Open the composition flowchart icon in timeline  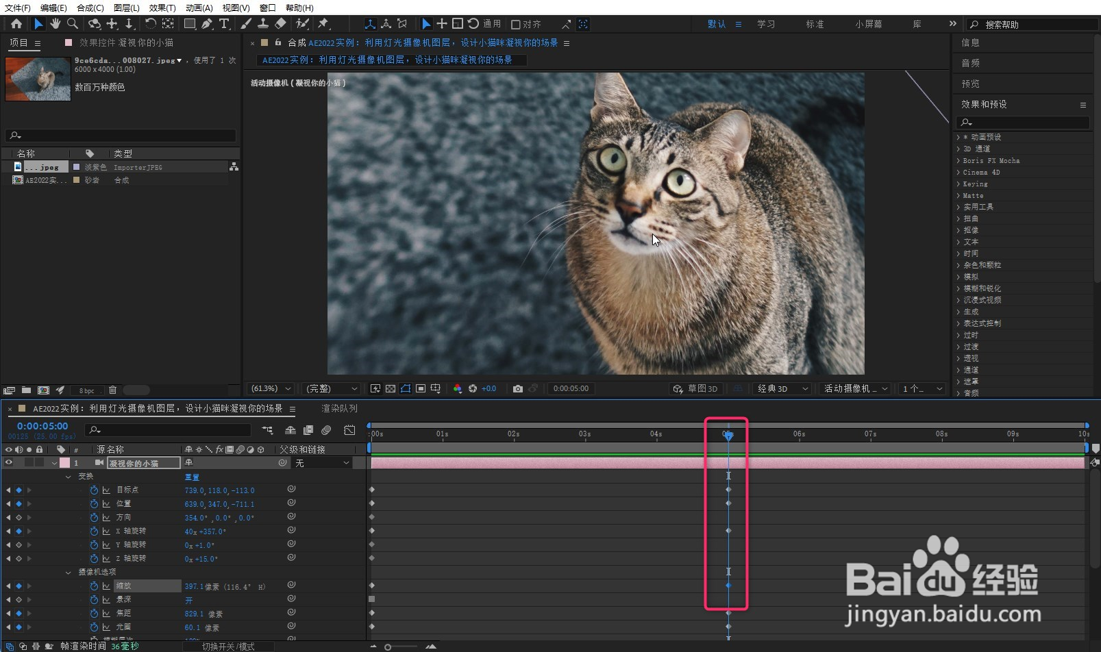pyautogui.click(x=268, y=430)
